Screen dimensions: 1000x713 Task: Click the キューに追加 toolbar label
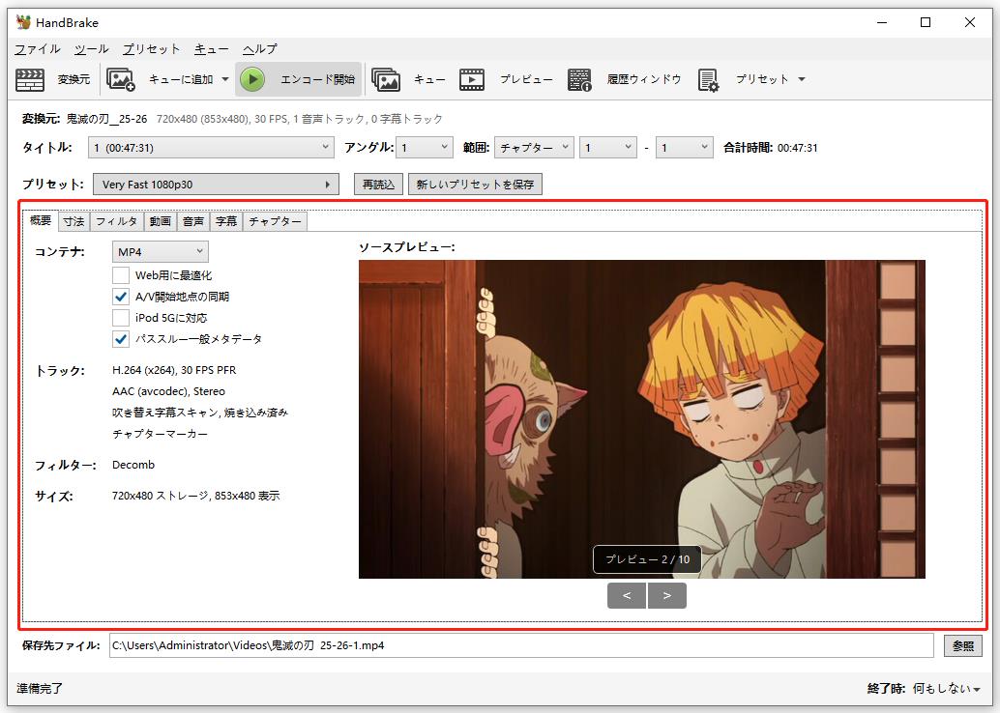(181, 79)
